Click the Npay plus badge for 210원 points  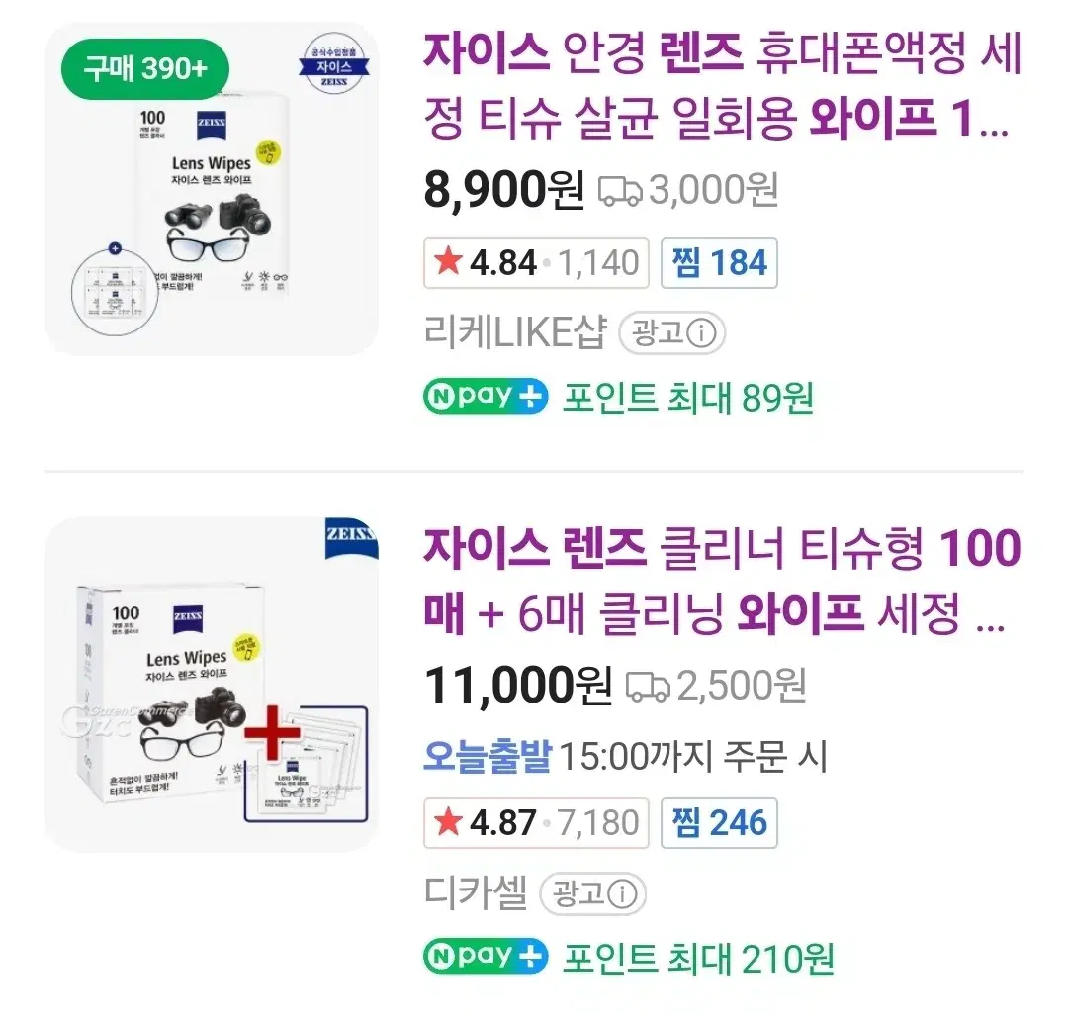pyautogui.click(x=486, y=956)
